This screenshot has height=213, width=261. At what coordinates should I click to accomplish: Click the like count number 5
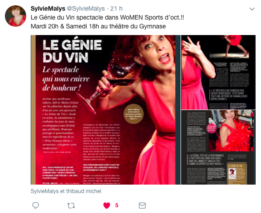coord(116,205)
